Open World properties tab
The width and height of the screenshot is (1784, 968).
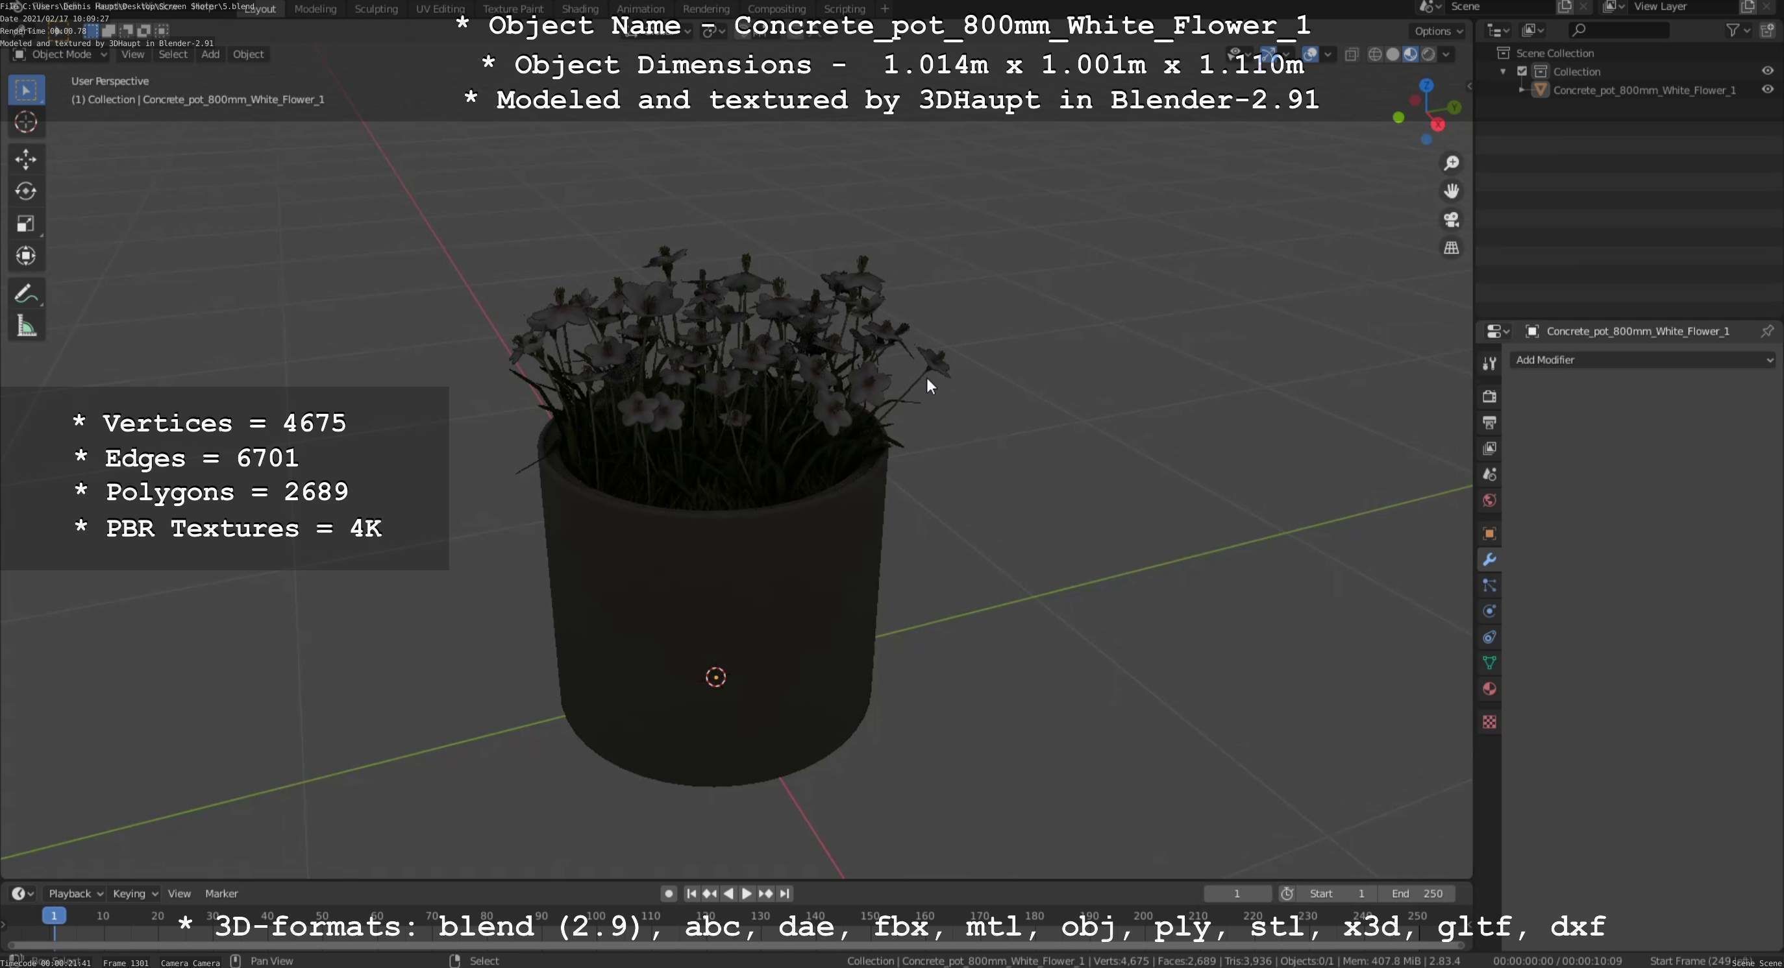point(1490,500)
